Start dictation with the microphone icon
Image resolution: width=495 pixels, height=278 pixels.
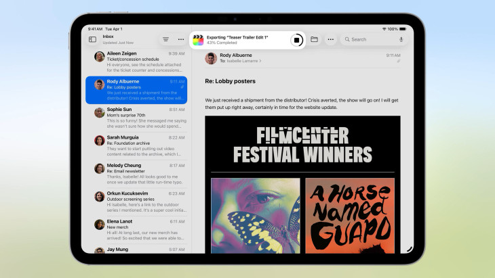401,40
